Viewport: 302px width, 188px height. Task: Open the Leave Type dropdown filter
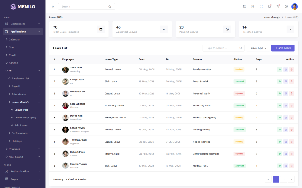pyautogui.click(x=258, y=48)
